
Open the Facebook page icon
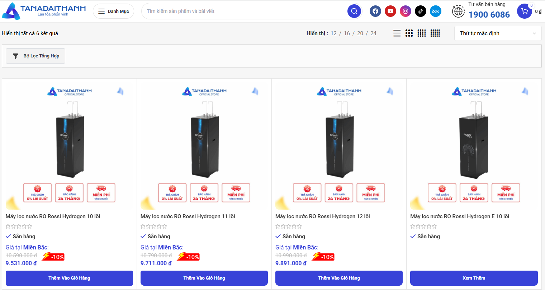pos(375,11)
